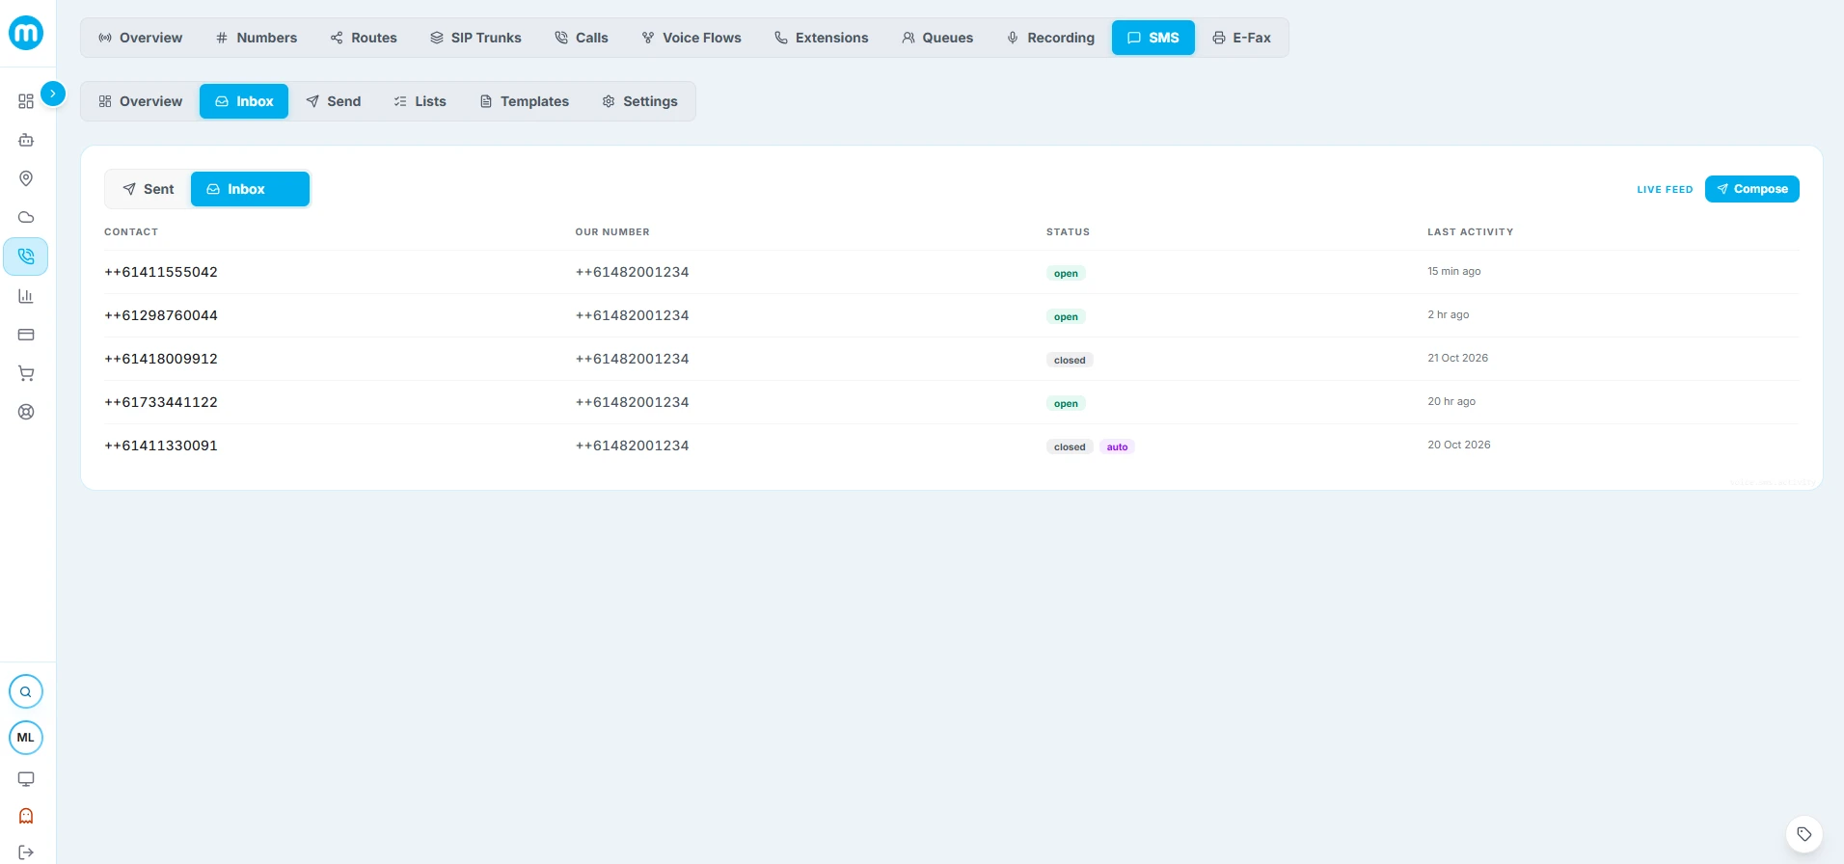Open the credit card billing icon
The image size is (1844, 864).
pyautogui.click(x=26, y=335)
